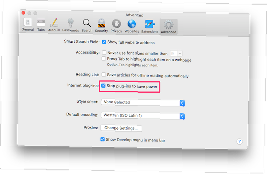Uncheck Show full website address
The width and height of the screenshot is (267, 174).
104,42
